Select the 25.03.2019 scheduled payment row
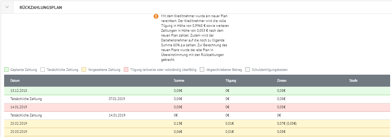 tap(197, 132)
